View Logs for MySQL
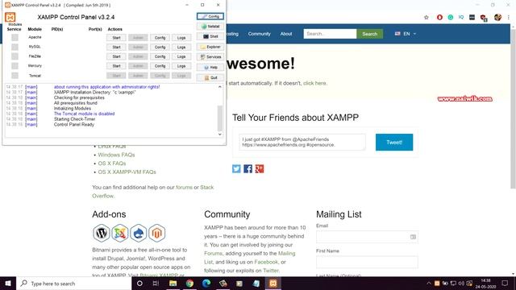Screen dimensions: 516x290 click(x=181, y=47)
